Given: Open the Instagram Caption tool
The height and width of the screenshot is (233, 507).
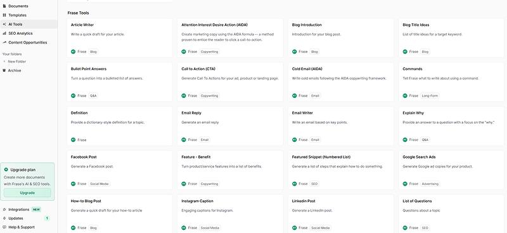Looking at the screenshot, I should [x=230, y=213].
